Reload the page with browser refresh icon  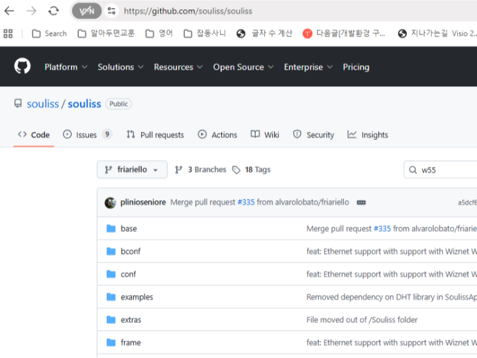(54, 11)
